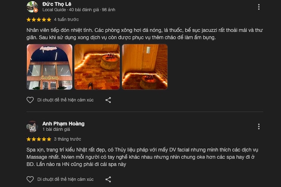The height and width of the screenshot is (187, 281).
Task: Open more options for Đức Thọ Lê's review
Action: point(259,7)
